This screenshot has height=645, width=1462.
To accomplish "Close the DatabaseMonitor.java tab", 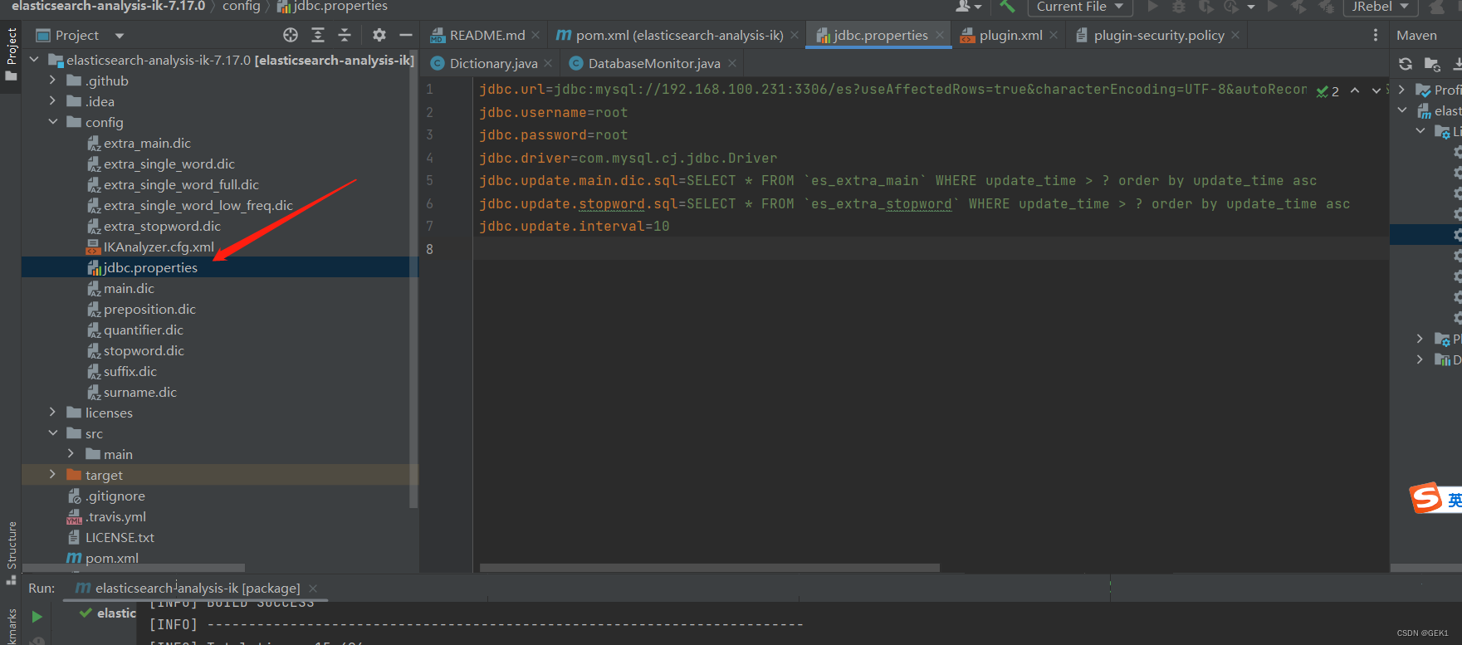I will click(x=731, y=63).
